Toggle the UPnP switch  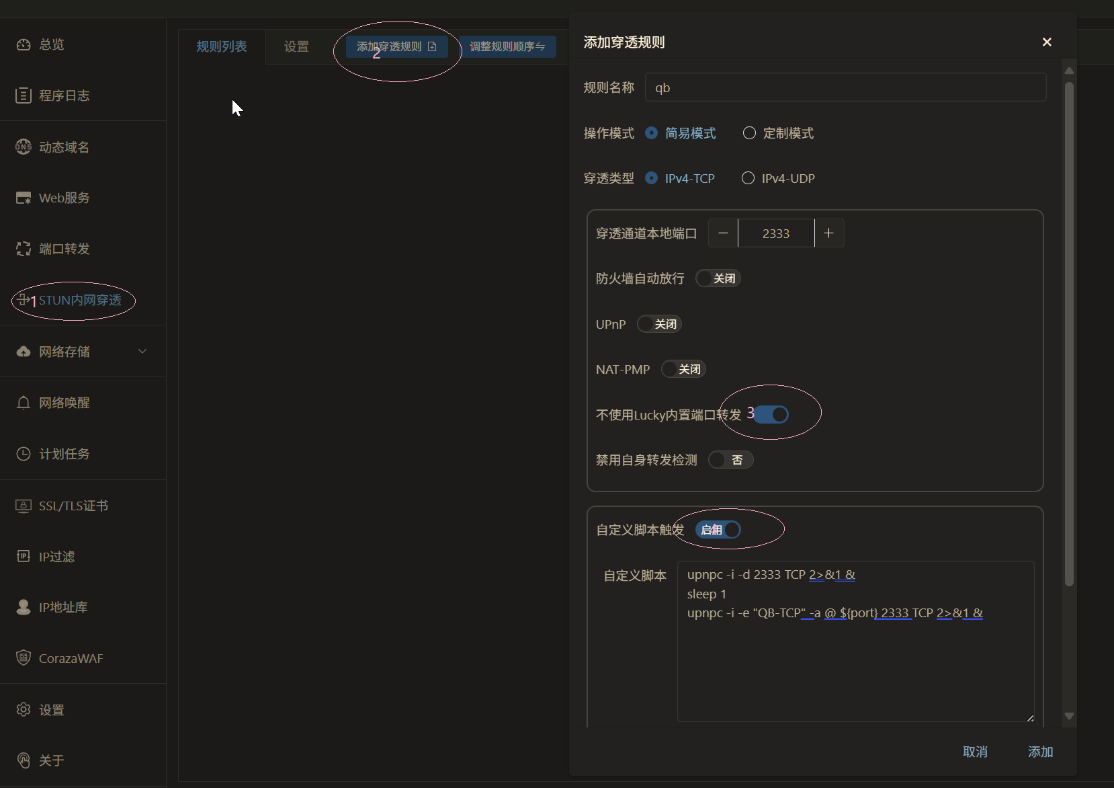660,324
